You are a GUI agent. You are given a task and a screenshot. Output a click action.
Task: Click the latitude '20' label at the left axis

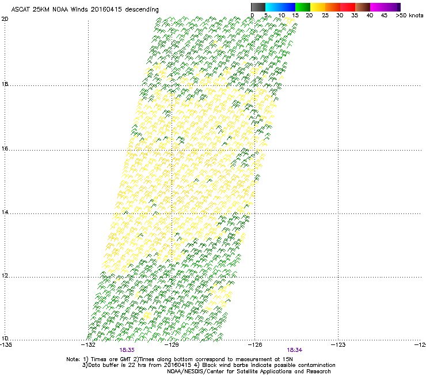[5, 19]
